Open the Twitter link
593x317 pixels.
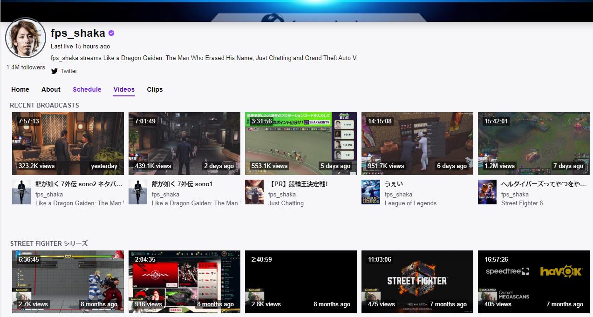[x=68, y=71]
